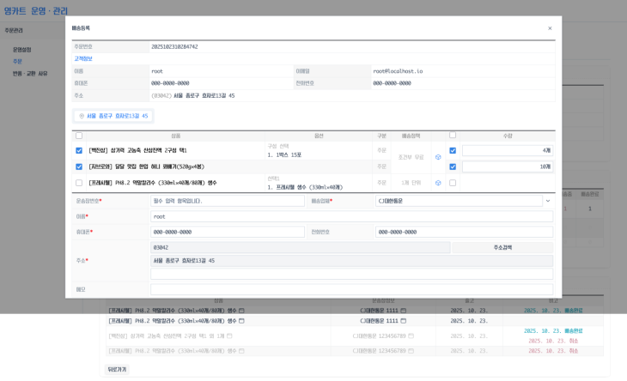The height and width of the screenshot is (381, 627).
Task: Click the 고객정보 link
Action: point(83,58)
